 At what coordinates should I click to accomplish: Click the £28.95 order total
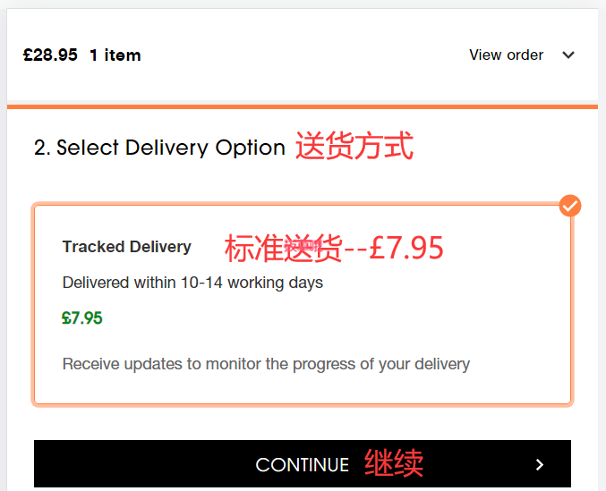tap(50, 55)
